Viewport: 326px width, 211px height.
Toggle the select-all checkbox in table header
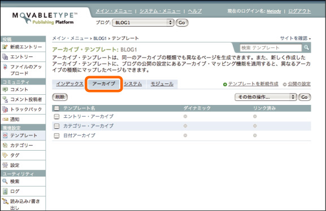coord(56,108)
